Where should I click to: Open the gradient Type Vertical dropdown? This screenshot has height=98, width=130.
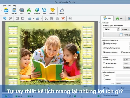pyautogui.click(x=123, y=84)
